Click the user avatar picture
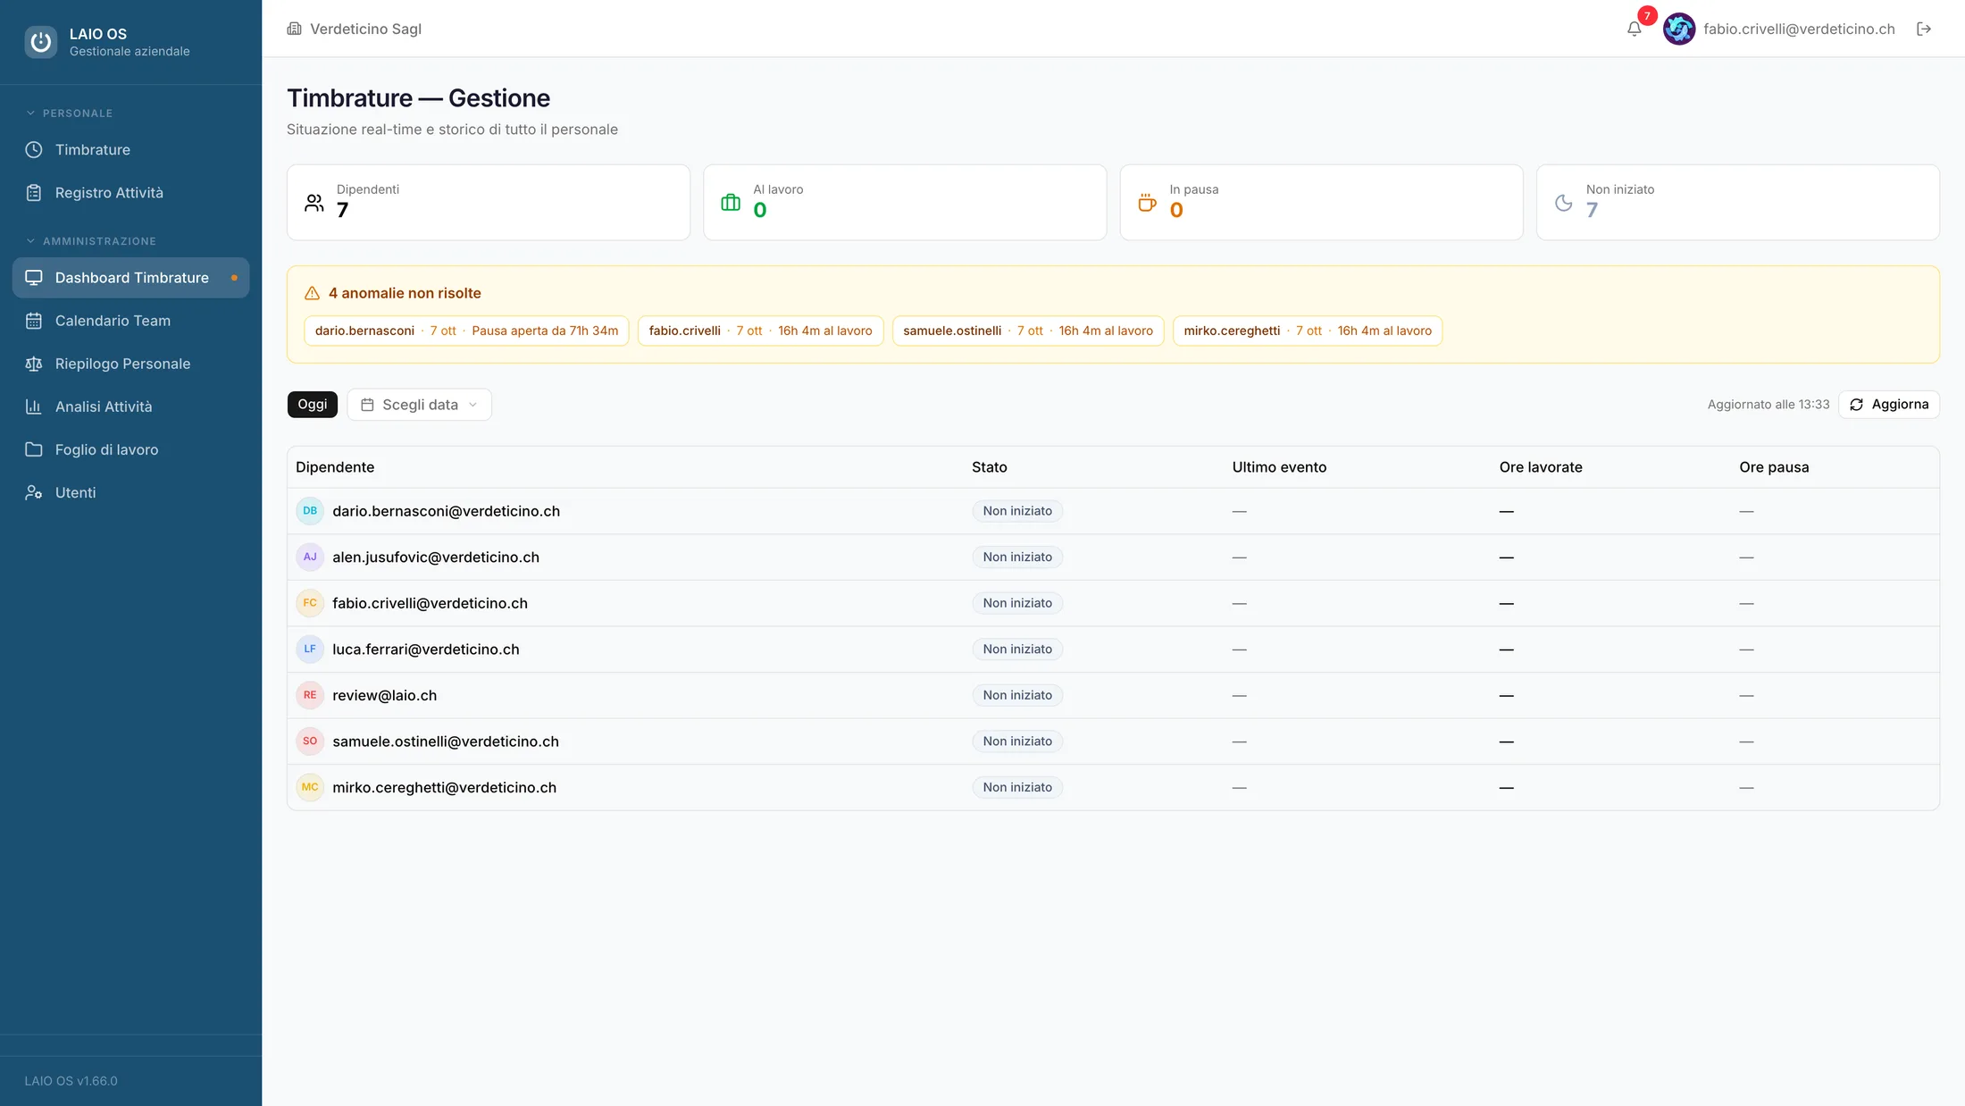The height and width of the screenshot is (1106, 1965). coord(1679,29)
